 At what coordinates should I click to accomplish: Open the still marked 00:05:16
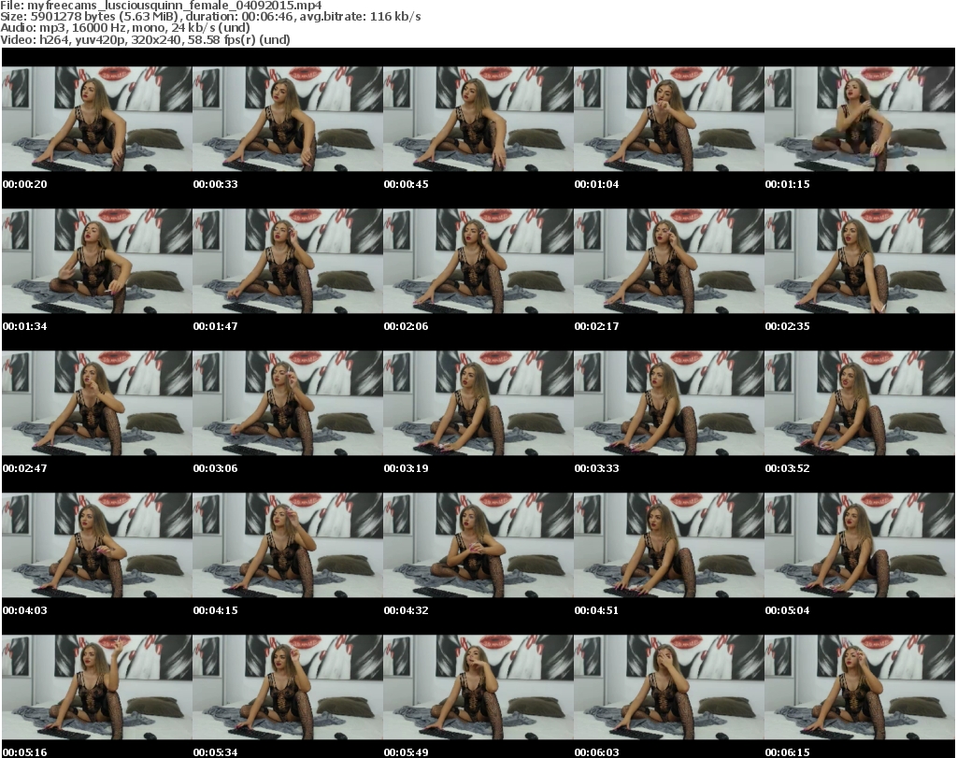(x=97, y=688)
